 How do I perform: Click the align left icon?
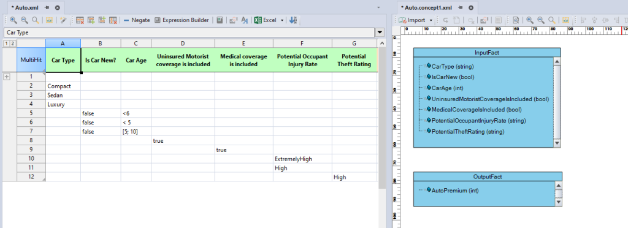pyautogui.click(x=583, y=20)
